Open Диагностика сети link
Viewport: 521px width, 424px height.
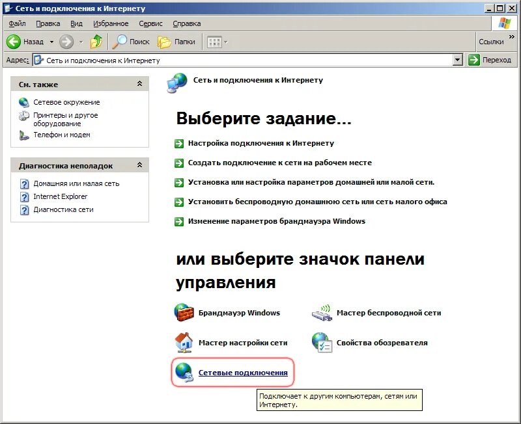pyautogui.click(x=63, y=209)
